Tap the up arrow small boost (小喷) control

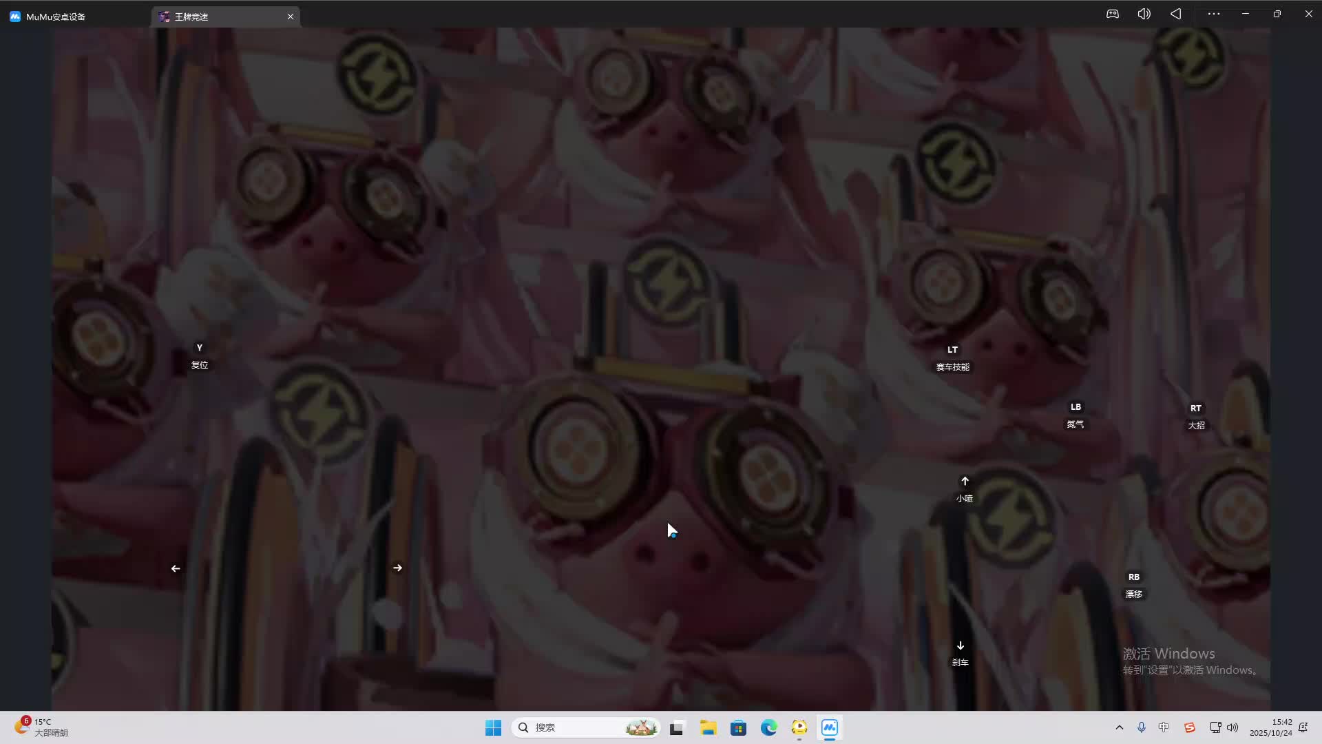pyautogui.click(x=965, y=488)
